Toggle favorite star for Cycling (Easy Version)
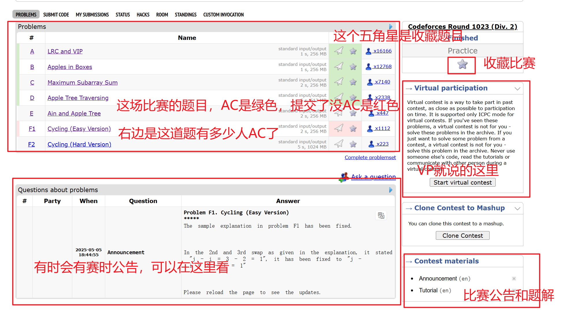Screen dimensions: 563x314 coord(353,129)
